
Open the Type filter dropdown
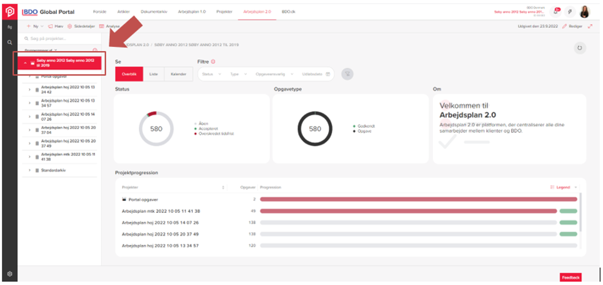pyautogui.click(x=239, y=74)
